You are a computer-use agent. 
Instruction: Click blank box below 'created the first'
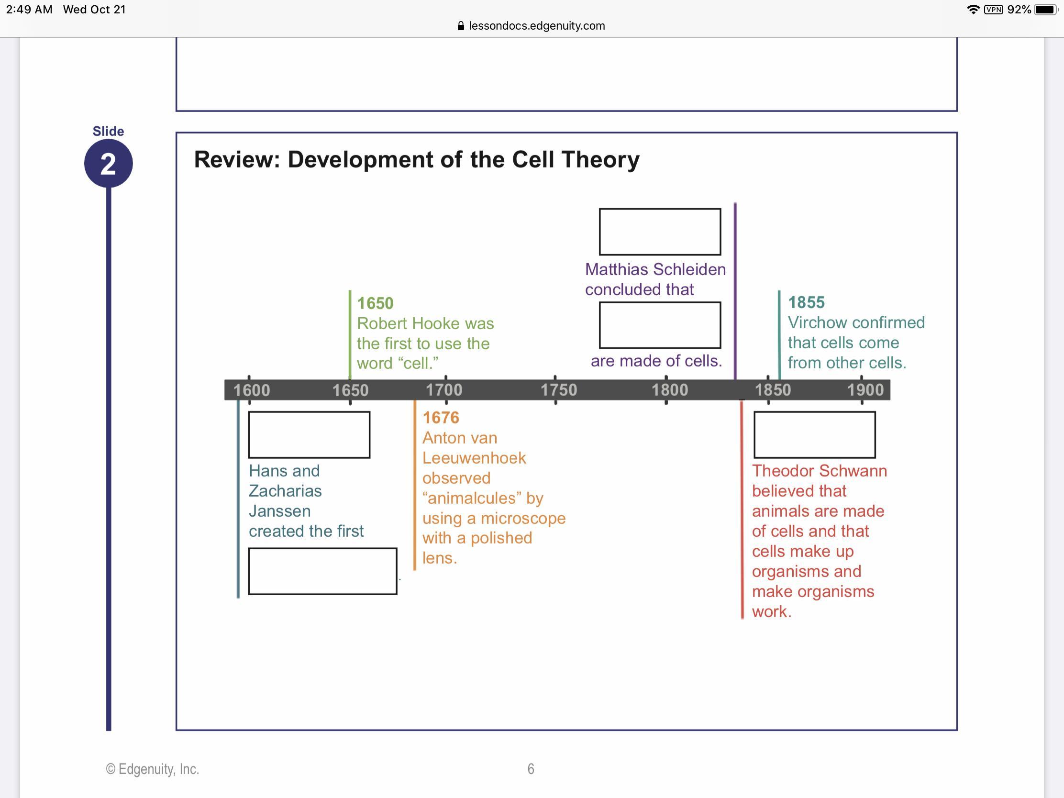click(322, 571)
